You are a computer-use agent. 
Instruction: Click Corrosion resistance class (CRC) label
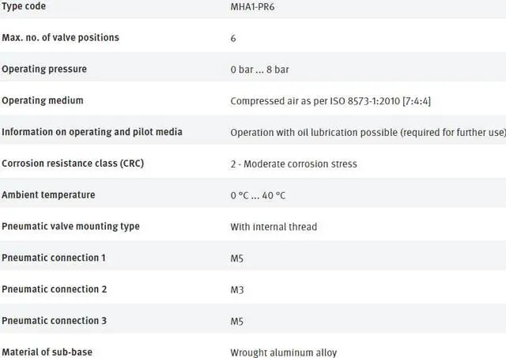point(73,164)
